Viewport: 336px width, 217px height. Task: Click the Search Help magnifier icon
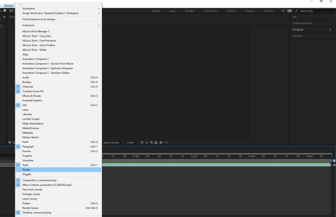tap(297, 11)
